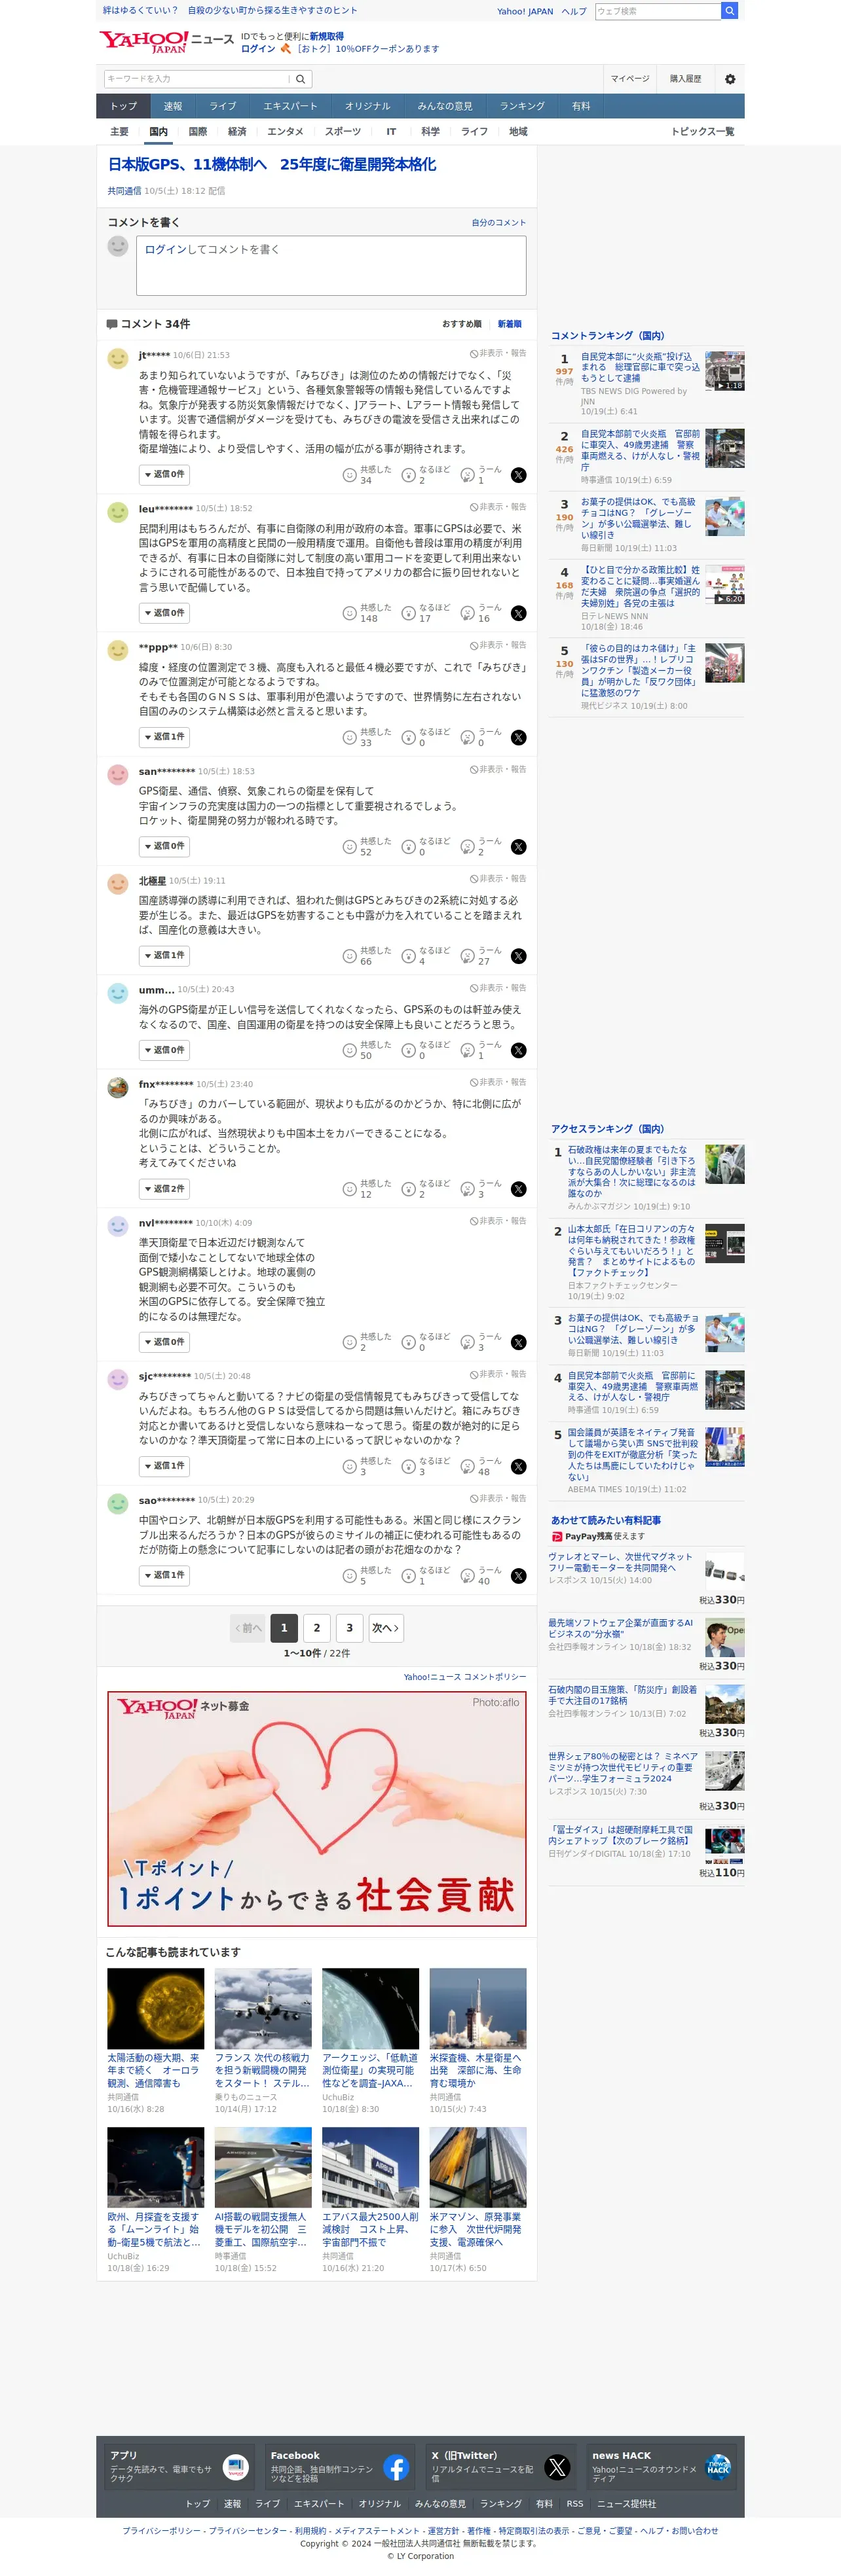Share jt***** comment on X
The height and width of the screenshot is (2576, 841).
pos(519,475)
